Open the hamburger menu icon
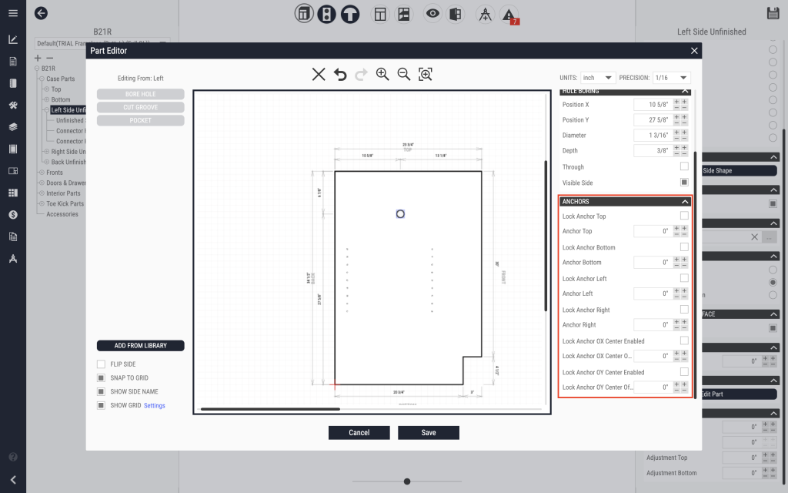This screenshot has height=493, width=788. [x=13, y=13]
